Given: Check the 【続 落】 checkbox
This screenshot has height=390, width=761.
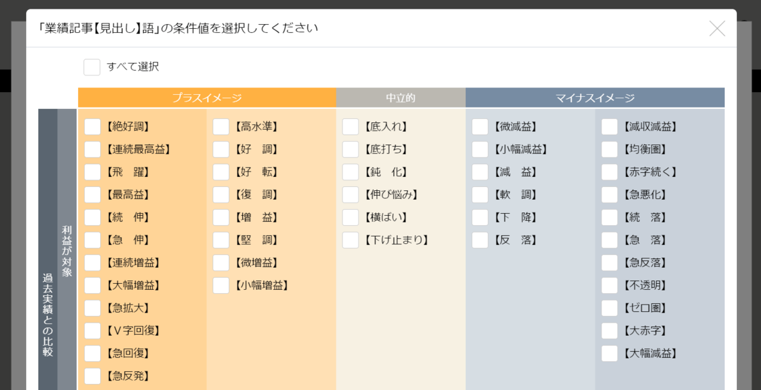Looking at the screenshot, I should 609,217.
